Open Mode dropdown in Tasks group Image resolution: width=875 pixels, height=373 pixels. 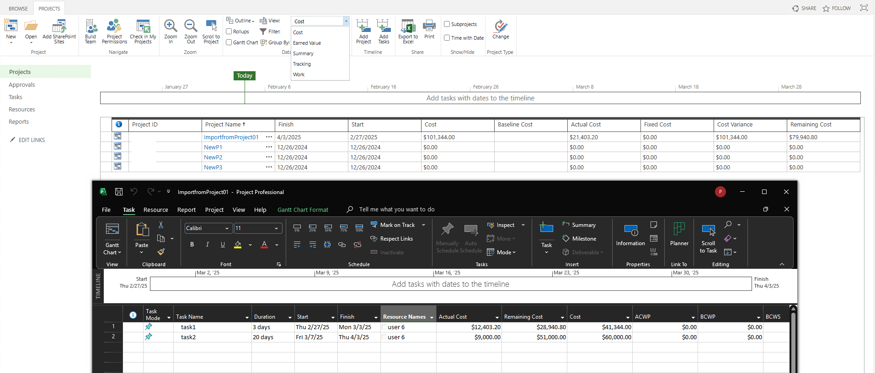click(x=502, y=252)
